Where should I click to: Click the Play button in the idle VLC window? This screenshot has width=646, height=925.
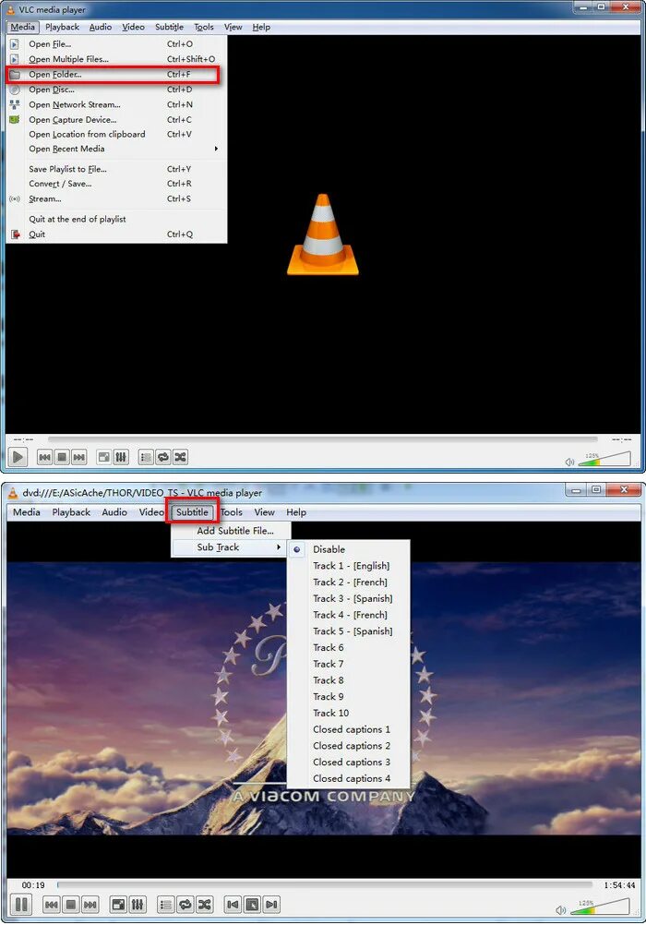18,457
